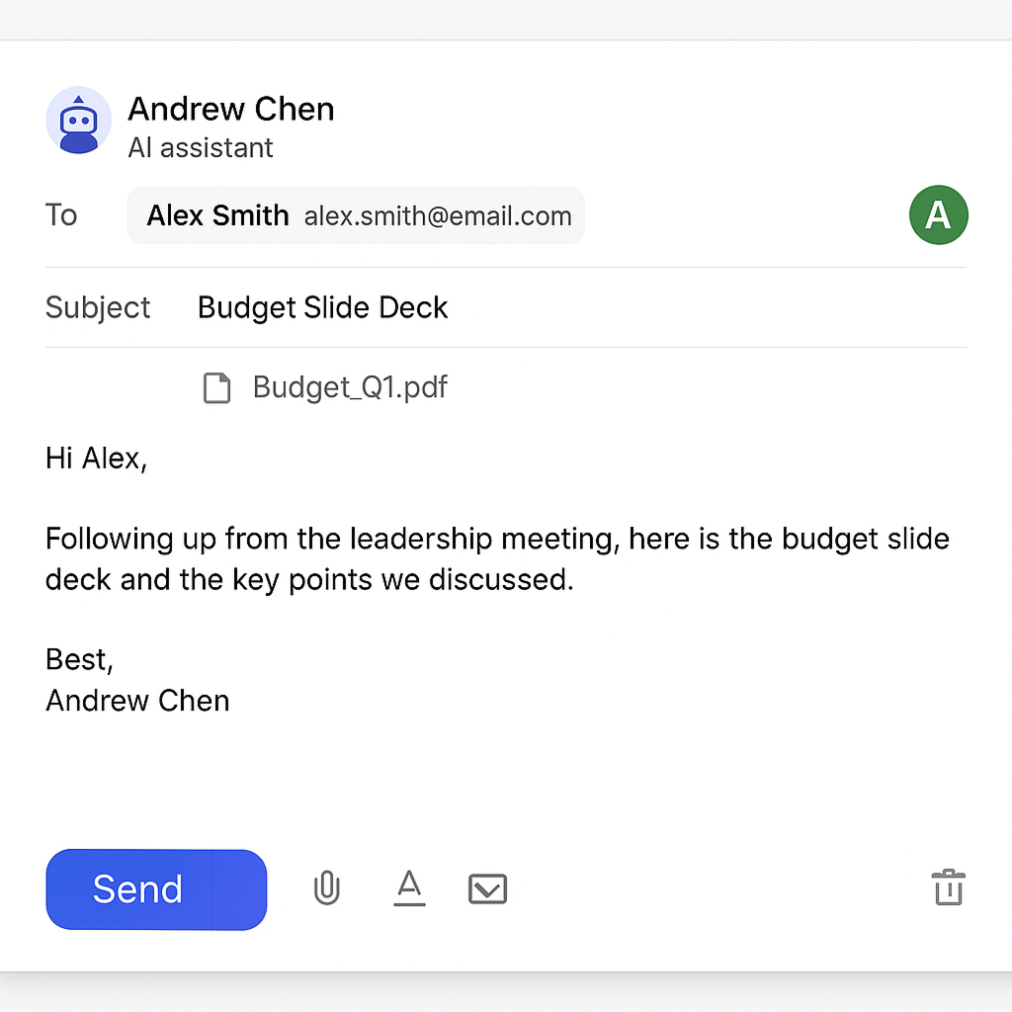Select the green A recipient avatar
Screen dimensions: 1012x1012
[938, 214]
